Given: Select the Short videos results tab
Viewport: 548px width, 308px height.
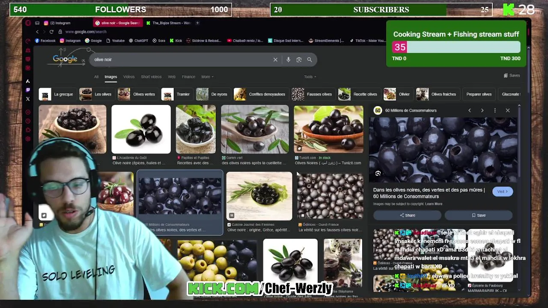Looking at the screenshot, I should coord(151,77).
